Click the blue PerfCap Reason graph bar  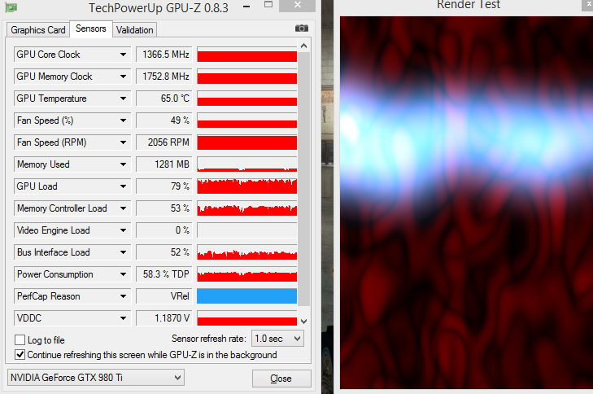tap(247, 296)
